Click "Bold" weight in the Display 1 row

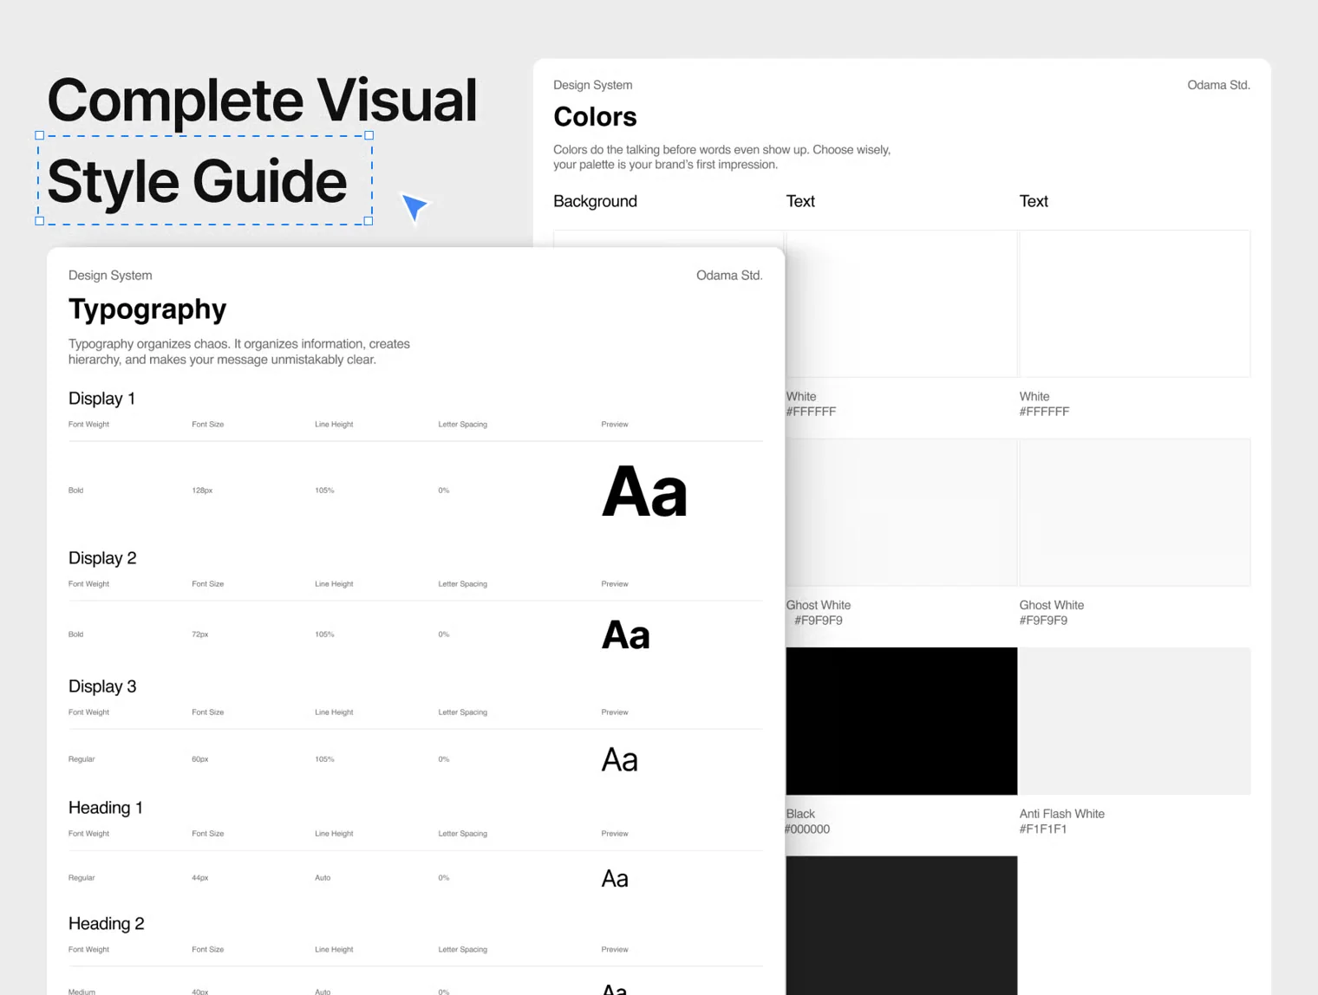[x=76, y=491]
